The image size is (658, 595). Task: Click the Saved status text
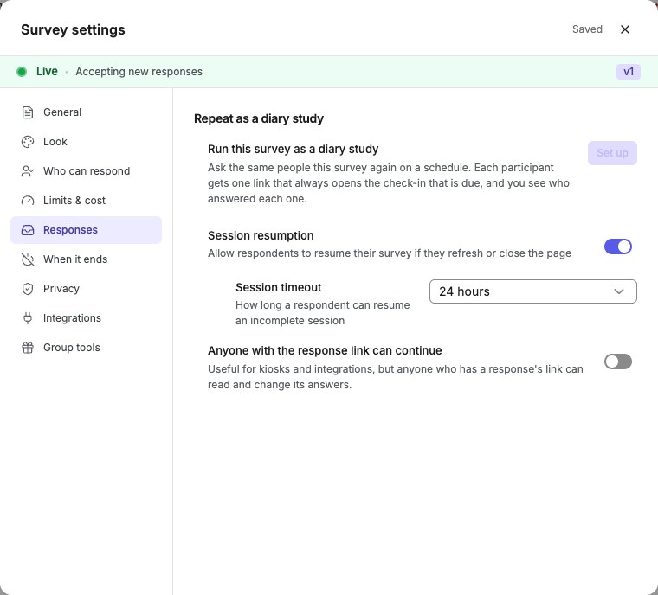(x=587, y=29)
